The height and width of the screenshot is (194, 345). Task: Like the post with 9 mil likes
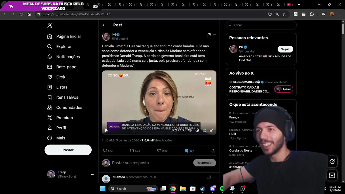[163, 151]
